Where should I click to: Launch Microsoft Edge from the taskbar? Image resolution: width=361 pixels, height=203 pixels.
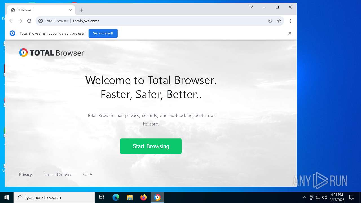tap(116, 197)
